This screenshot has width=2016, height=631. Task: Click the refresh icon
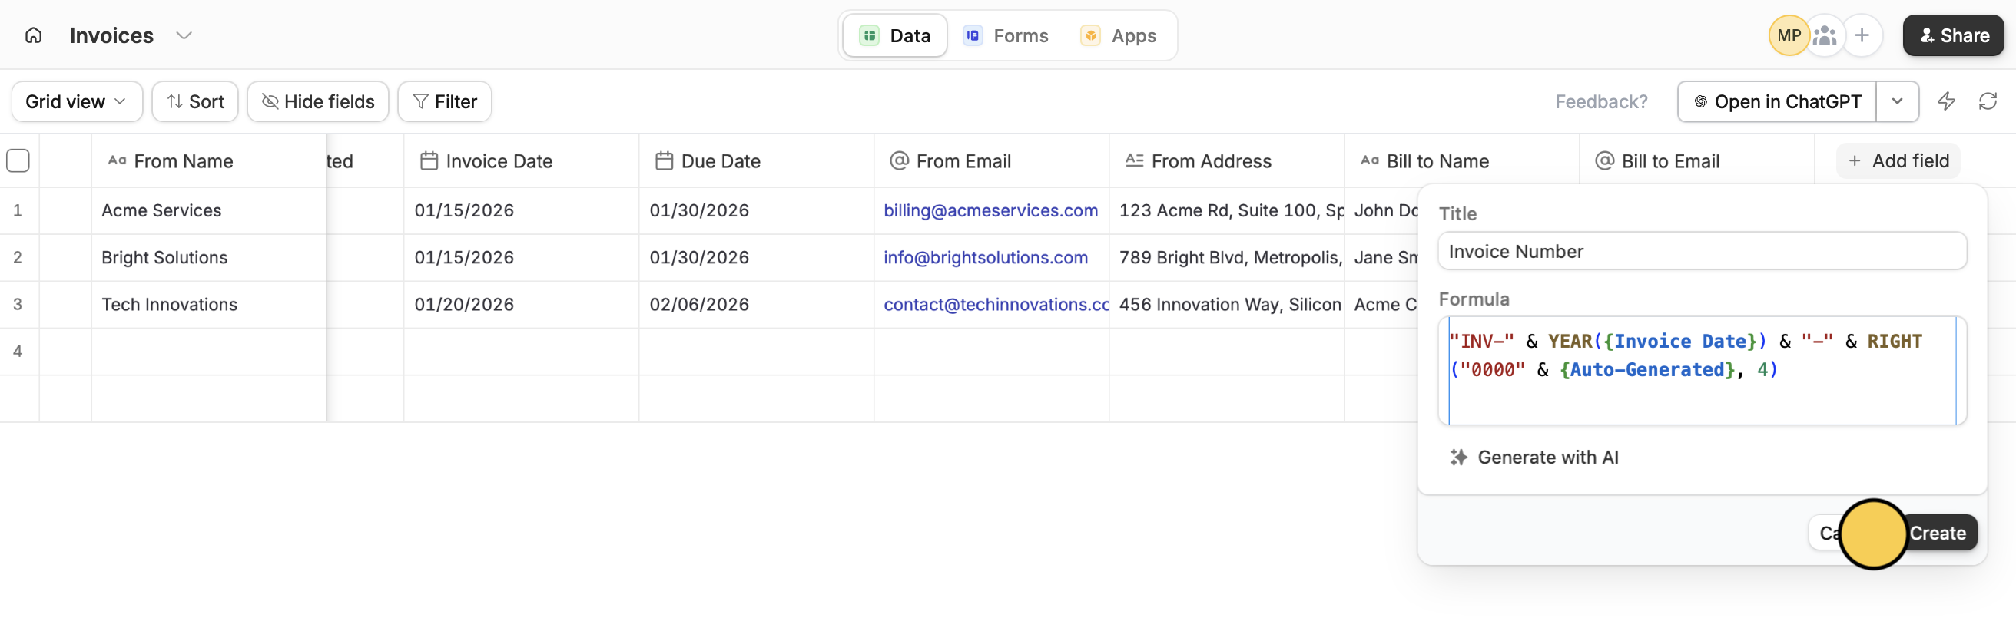[1987, 101]
